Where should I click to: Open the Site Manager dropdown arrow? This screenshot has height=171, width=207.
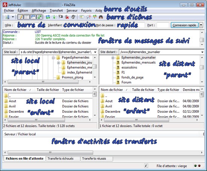pyautogui.click(x=13, y=17)
